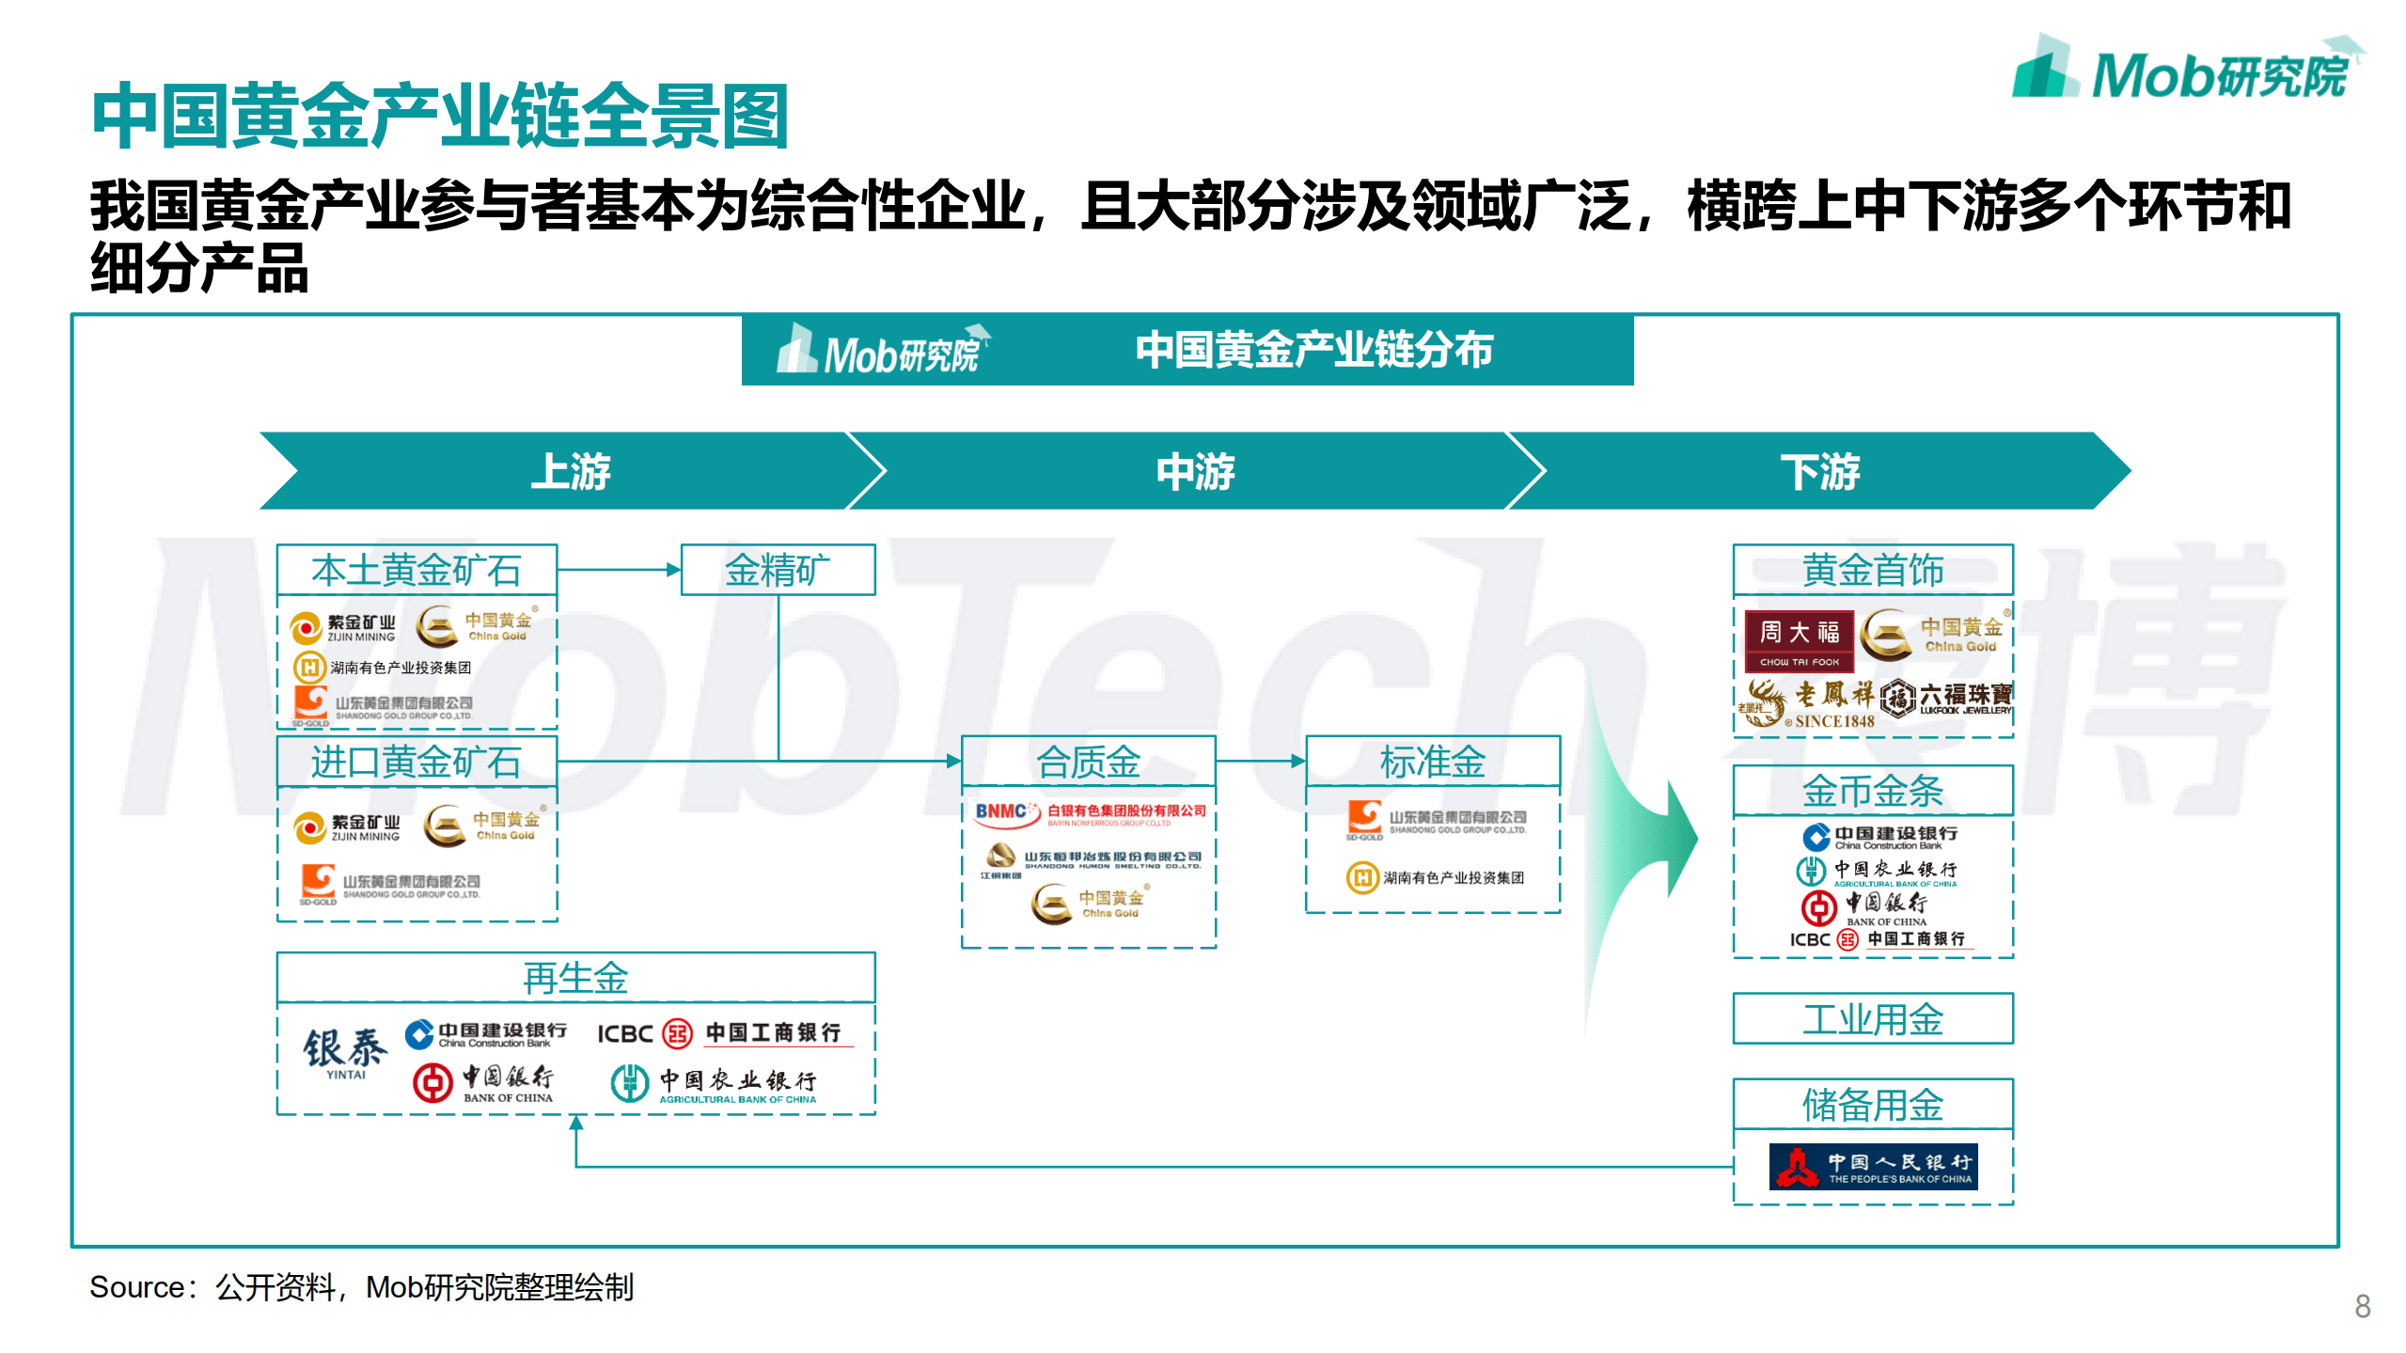
Task: Click the 再生金 box
Action: [575, 978]
